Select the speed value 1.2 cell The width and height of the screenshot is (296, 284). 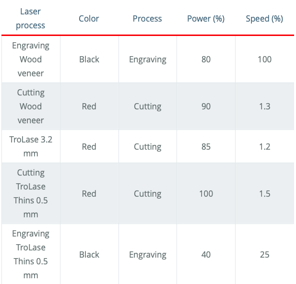(264, 147)
